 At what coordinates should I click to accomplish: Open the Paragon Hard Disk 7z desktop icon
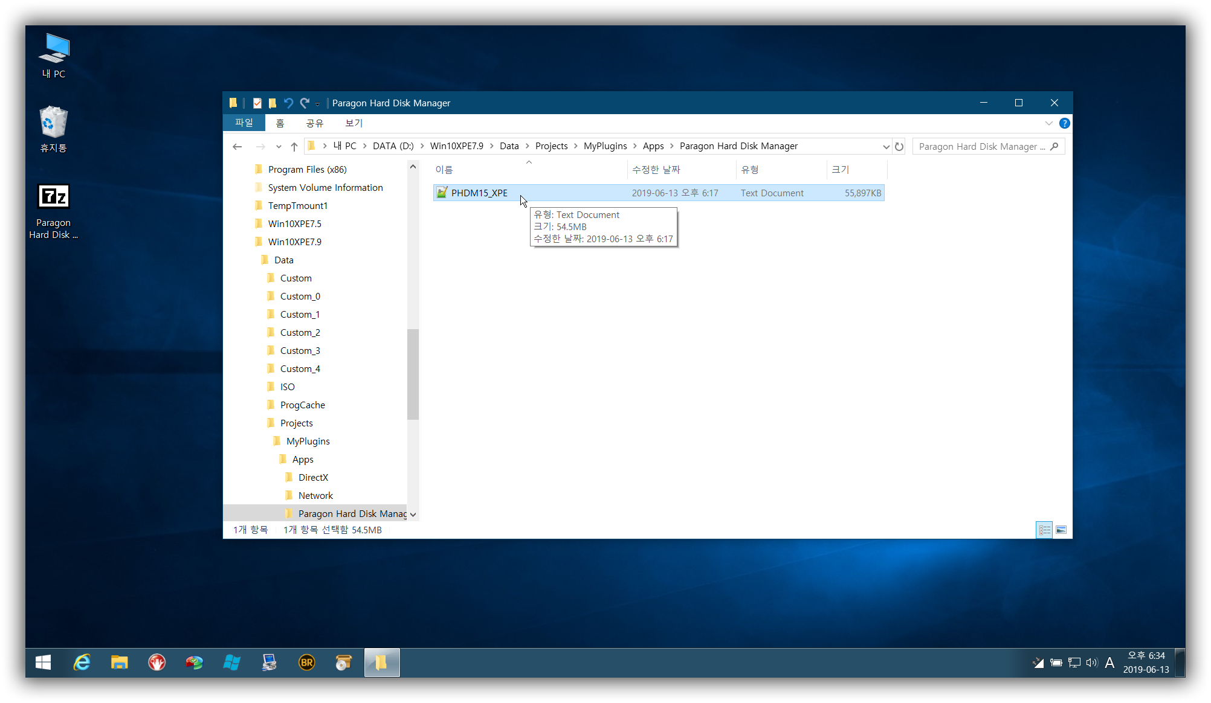[x=54, y=211]
